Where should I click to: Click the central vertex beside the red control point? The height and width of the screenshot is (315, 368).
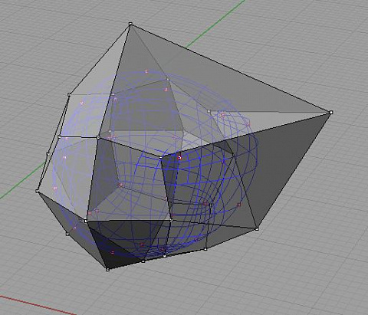[x=160, y=157]
